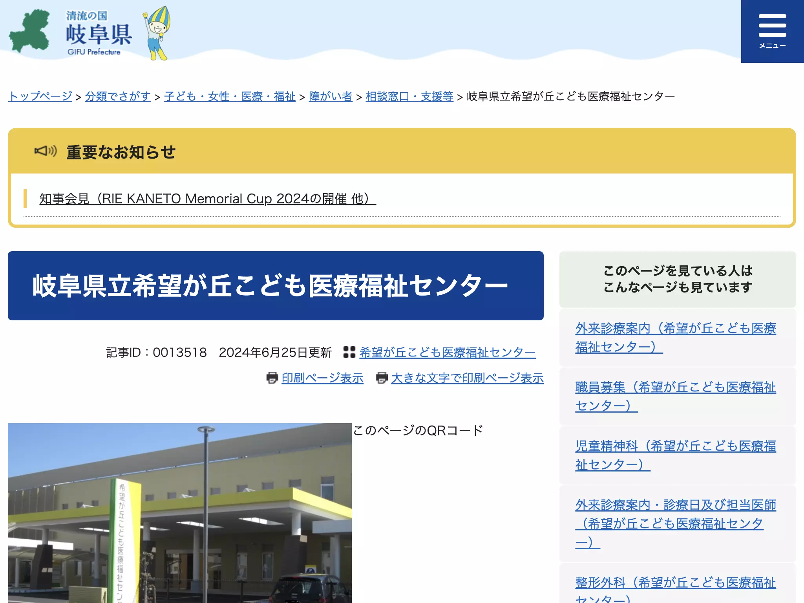Open 外来診療案内（希望が丘こども医療福祉センター）sidebar link
The height and width of the screenshot is (603, 804).
click(676, 338)
